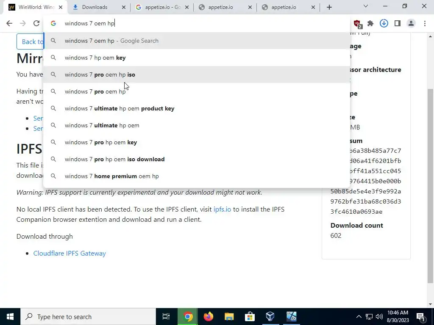The width and height of the screenshot is (434, 325).
Task: Switch to the Downloads tab
Action: click(99, 7)
